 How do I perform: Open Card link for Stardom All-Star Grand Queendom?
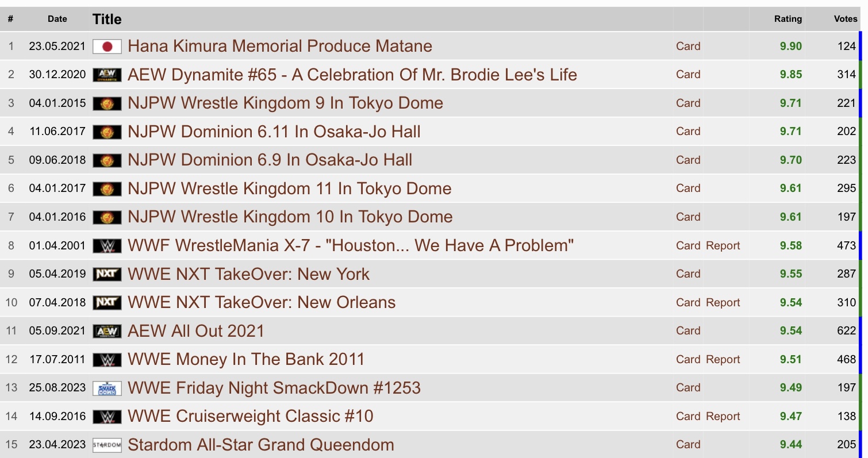point(688,445)
